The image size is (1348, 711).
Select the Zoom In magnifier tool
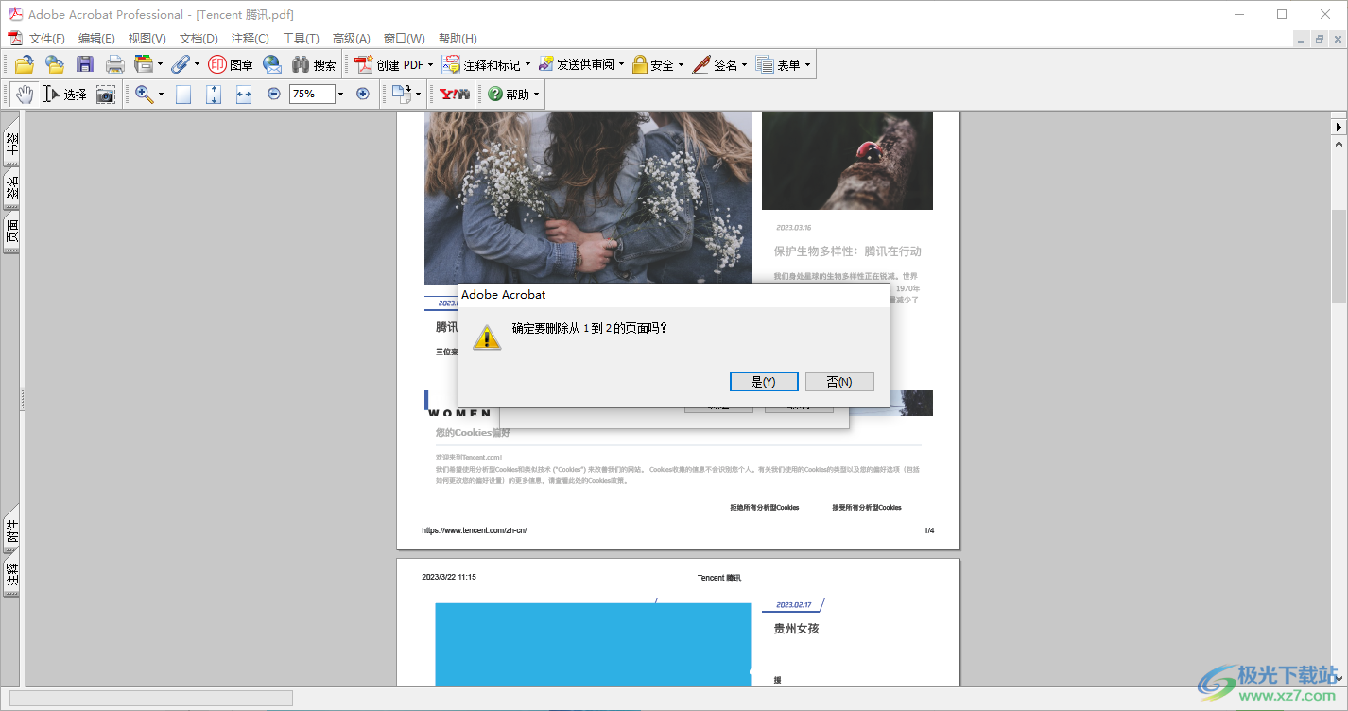pyautogui.click(x=144, y=94)
